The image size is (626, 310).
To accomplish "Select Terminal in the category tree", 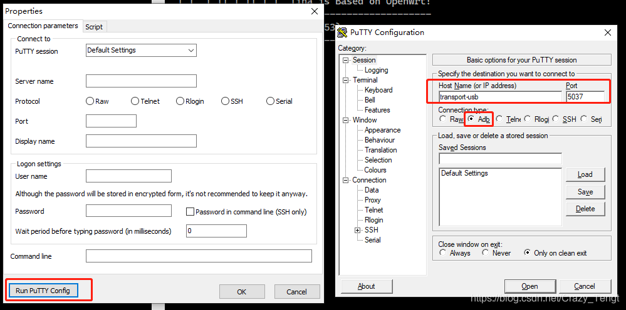I will click(365, 80).
